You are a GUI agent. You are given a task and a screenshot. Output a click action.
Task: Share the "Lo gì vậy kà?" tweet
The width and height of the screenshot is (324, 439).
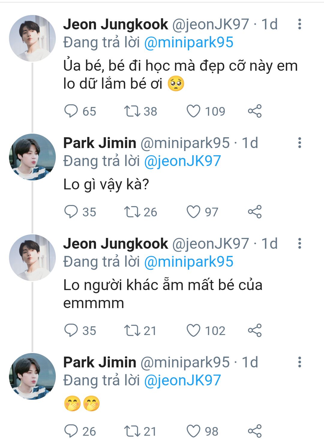(x=255, y=212)
